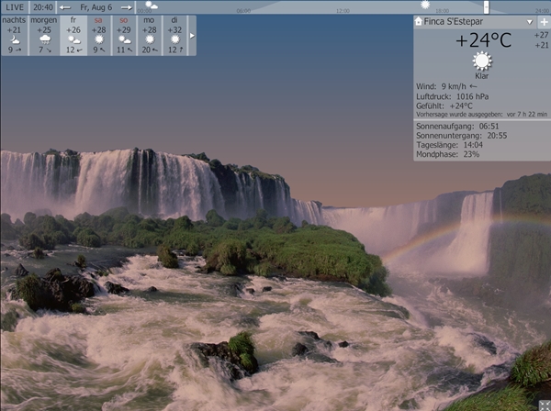Click the 06:00 mark on timeline
This screenshot has width=551, height=411.
(x=243, y=11)
